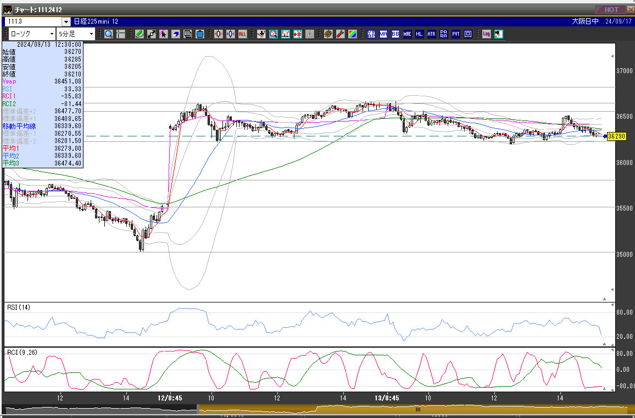Click the 標準偏差+2 36477.70 row

(x=42, y=111)
